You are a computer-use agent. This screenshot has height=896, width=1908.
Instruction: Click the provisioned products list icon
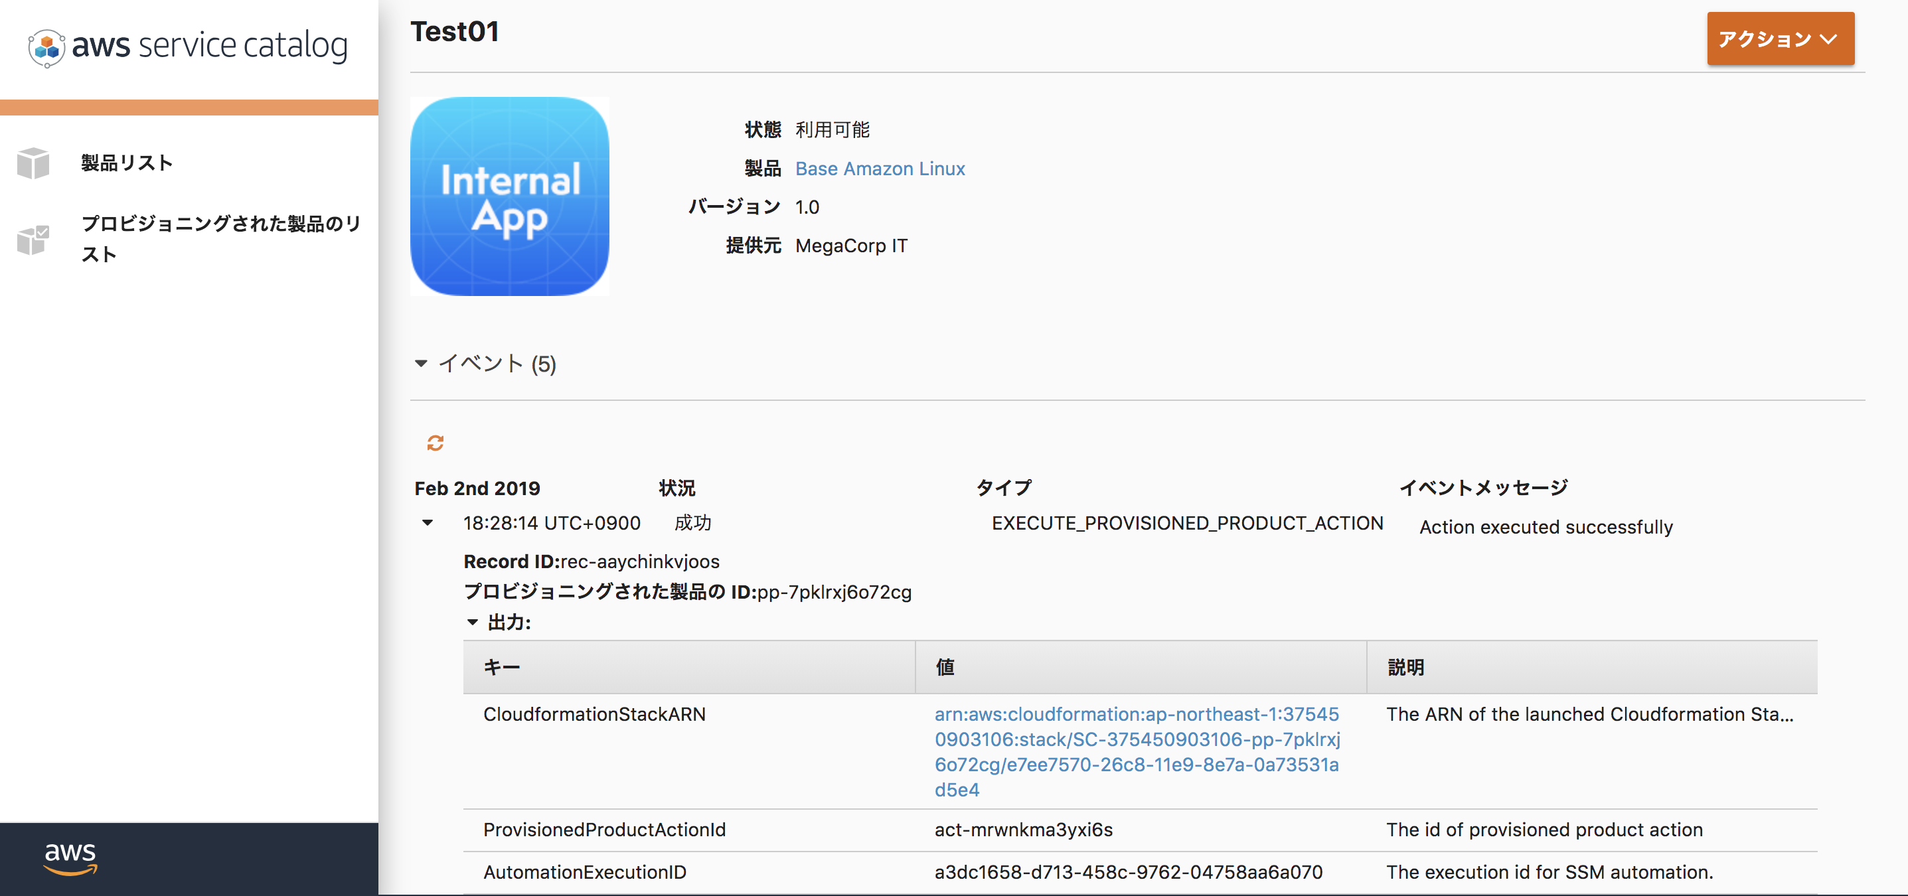coord(33,240)
